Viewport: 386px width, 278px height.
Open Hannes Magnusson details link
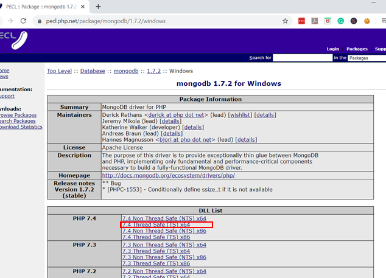246,139
